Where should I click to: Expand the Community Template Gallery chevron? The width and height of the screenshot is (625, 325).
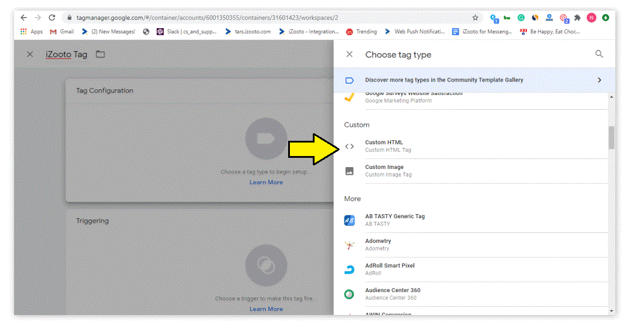pyautogui.click(x=600, y=80)
